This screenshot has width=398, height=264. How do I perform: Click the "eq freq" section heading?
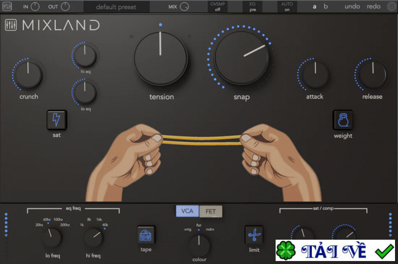pos(73,208)
